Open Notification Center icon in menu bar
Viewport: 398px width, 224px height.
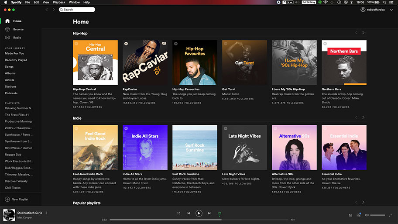pyautogui.click(x=391, y=2)
